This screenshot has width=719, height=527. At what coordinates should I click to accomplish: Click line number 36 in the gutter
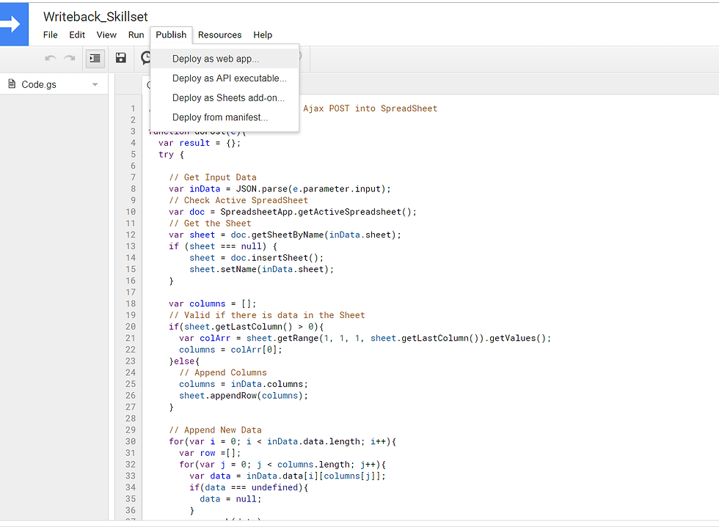click(131, 510)
